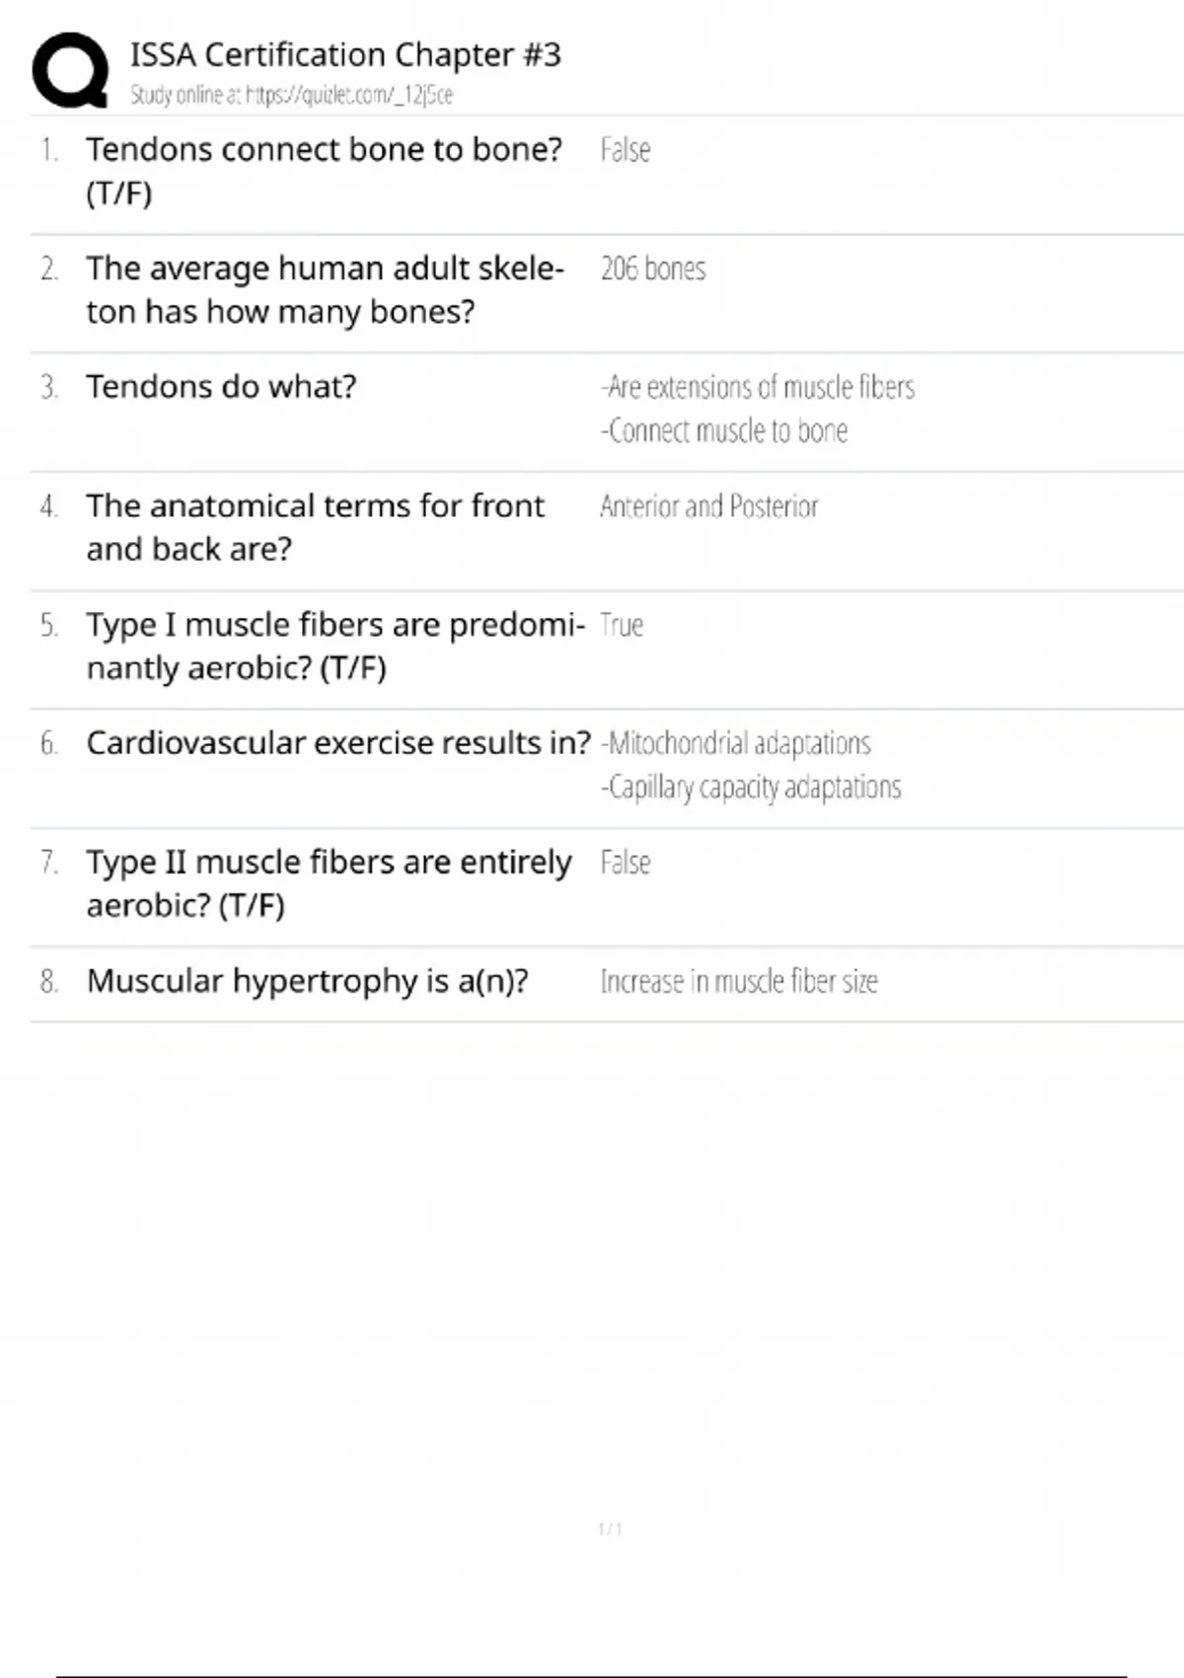Select the cardiovascular exercise question
The width and height of the screenshot is (1184, 1678).
click(x=337, y=743)
